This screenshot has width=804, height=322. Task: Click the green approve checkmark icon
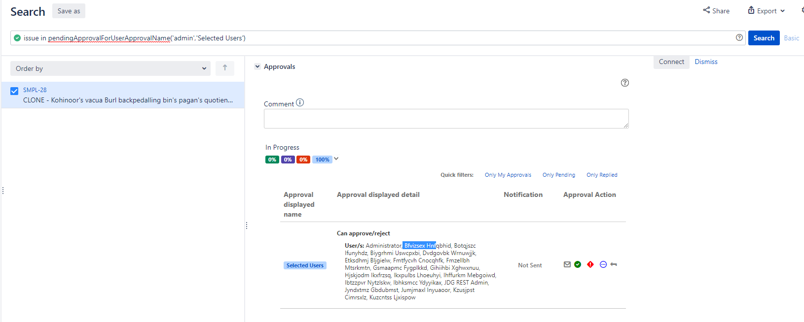[578, 264]
